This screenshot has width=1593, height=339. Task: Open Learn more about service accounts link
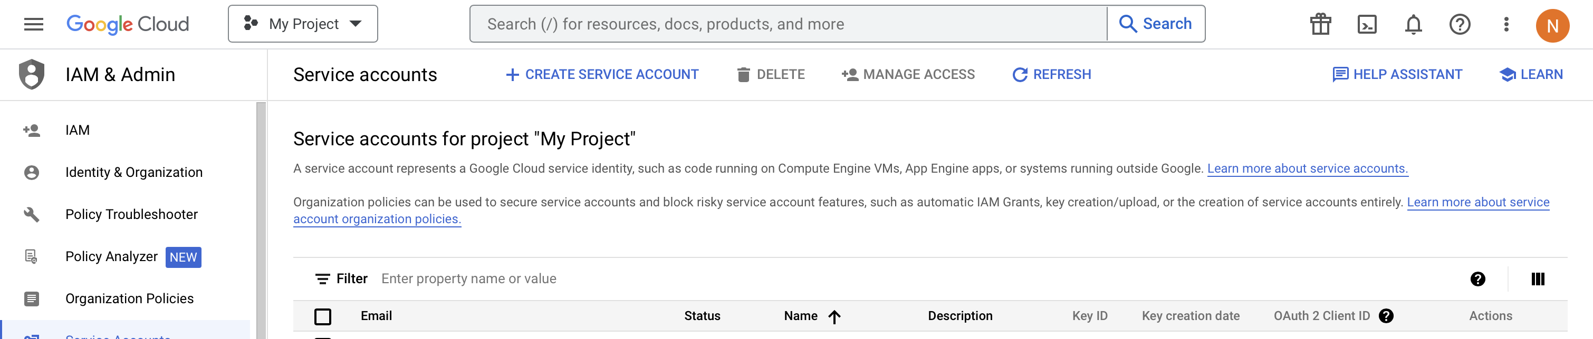(1307, 168)
